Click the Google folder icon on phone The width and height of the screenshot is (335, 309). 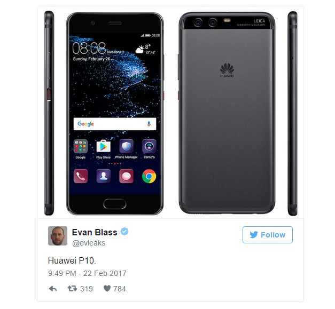coord(81,146)
